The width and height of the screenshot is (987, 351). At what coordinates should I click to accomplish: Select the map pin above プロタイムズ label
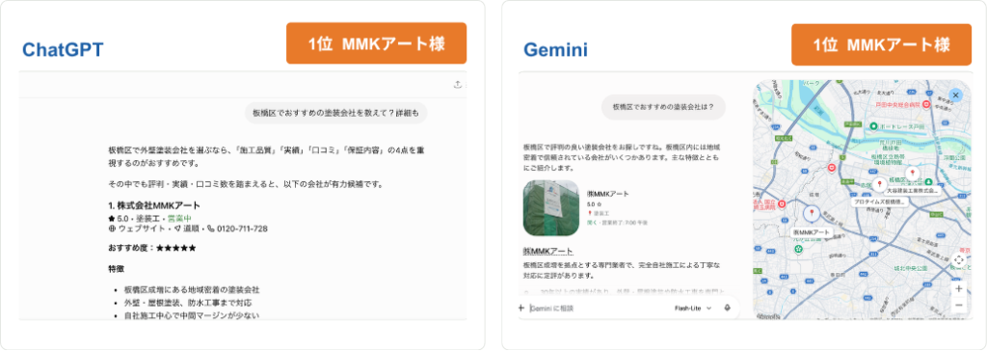tap(880, 185)
